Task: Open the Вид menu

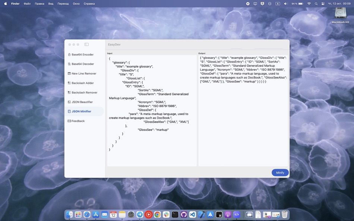Action: 51,4
